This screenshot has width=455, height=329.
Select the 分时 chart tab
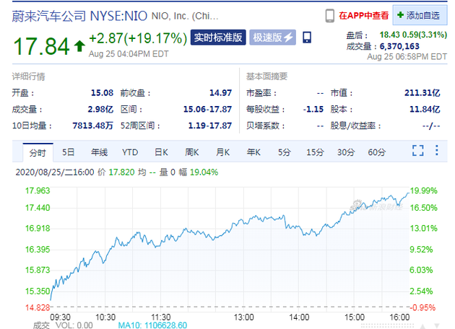click(38, 152)
